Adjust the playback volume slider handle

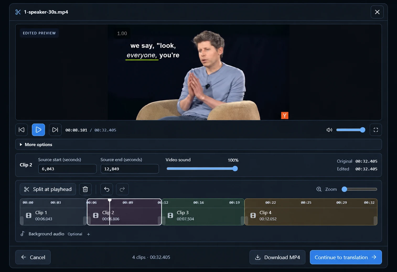pos(363,130)
